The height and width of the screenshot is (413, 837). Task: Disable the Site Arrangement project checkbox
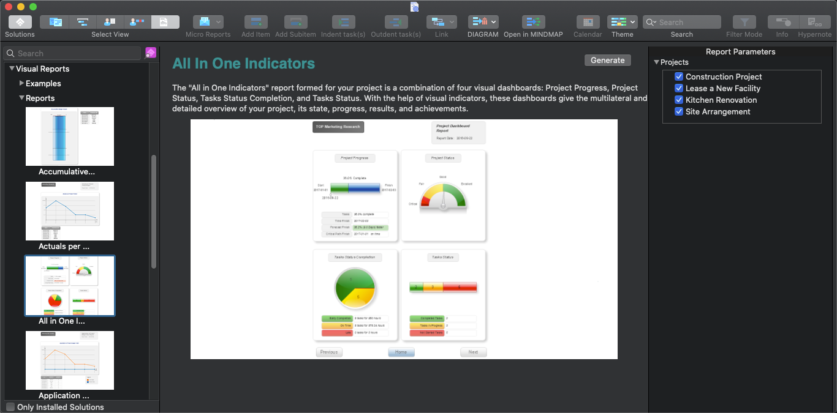[x=679, y=111]
